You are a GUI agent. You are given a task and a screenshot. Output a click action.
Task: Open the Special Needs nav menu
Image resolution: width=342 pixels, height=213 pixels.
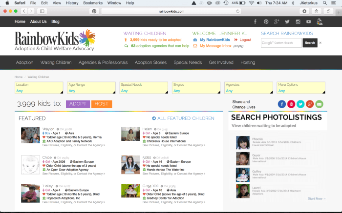pyautogui.click(x=188, y=62)
